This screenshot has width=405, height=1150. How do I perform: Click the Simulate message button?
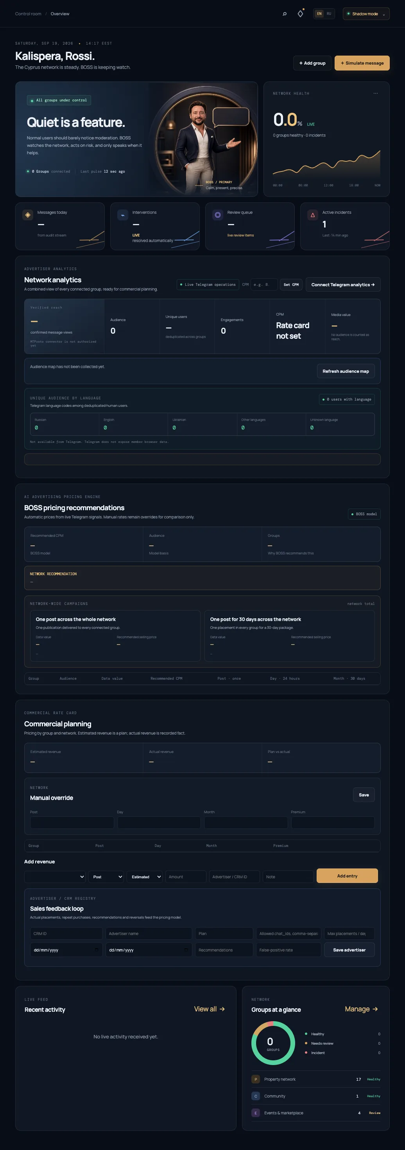click(x=362, y=63)
